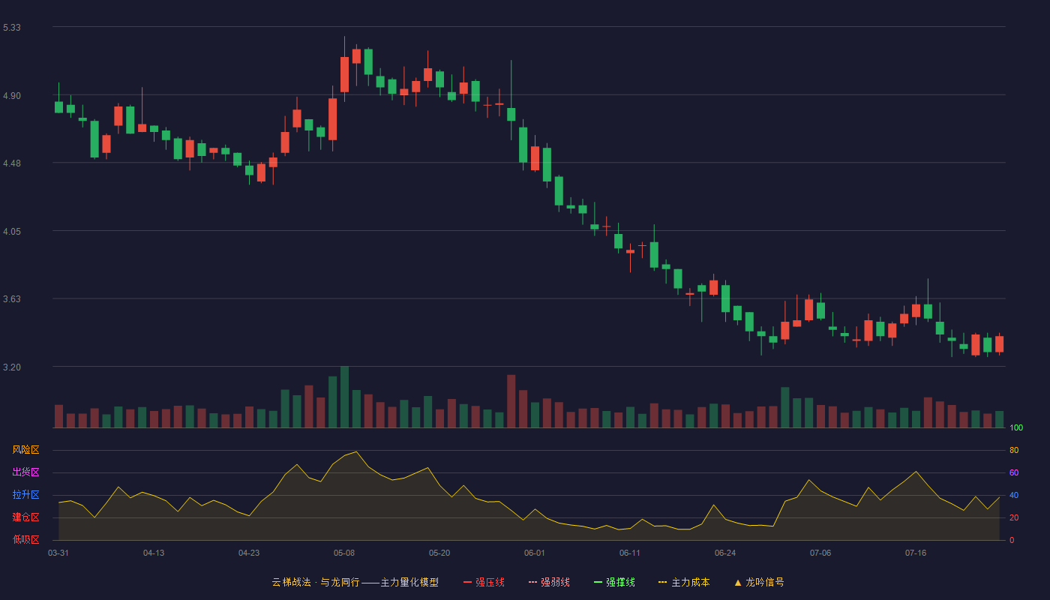Toggle the 龙吟信号 legend series
The image size is (1050, 600).
759,582
